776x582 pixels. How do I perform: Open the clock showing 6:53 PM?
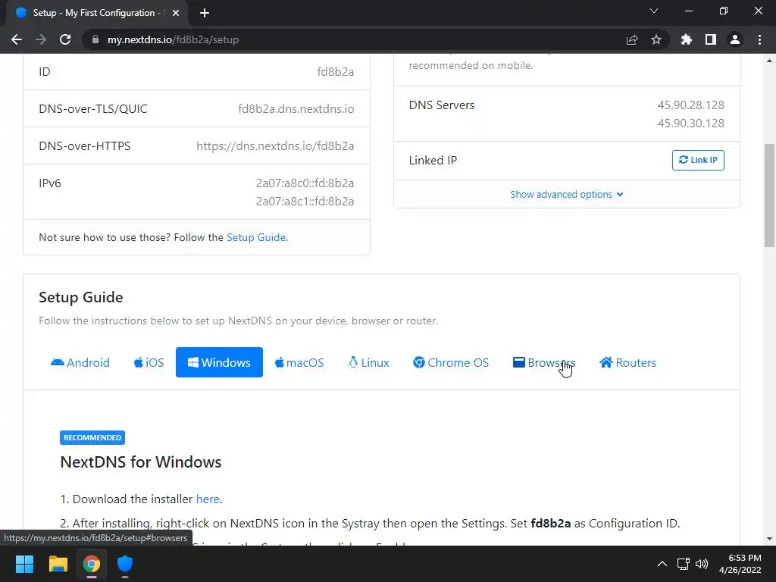tap(740, 564)
